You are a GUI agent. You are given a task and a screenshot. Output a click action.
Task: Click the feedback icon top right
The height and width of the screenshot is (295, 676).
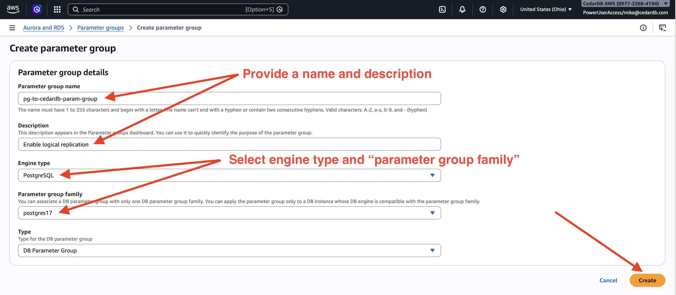663,28
